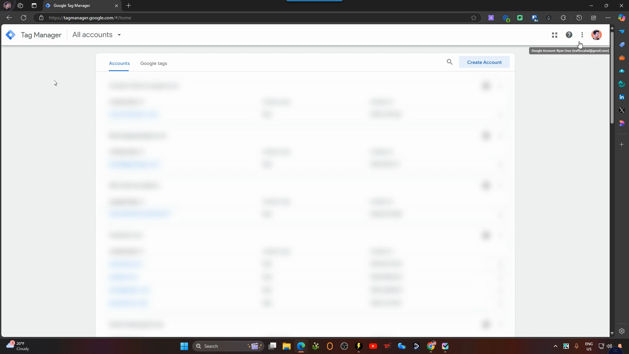Show hidden icons in the system tray
Screen dimensions: 629x354
click(x=556, y=346)
